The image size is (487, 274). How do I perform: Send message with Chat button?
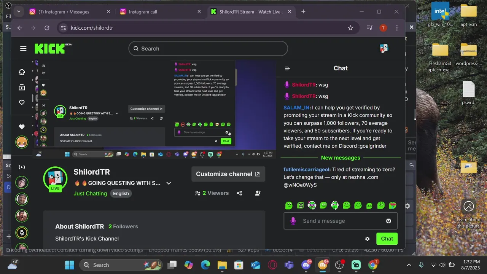387,239
